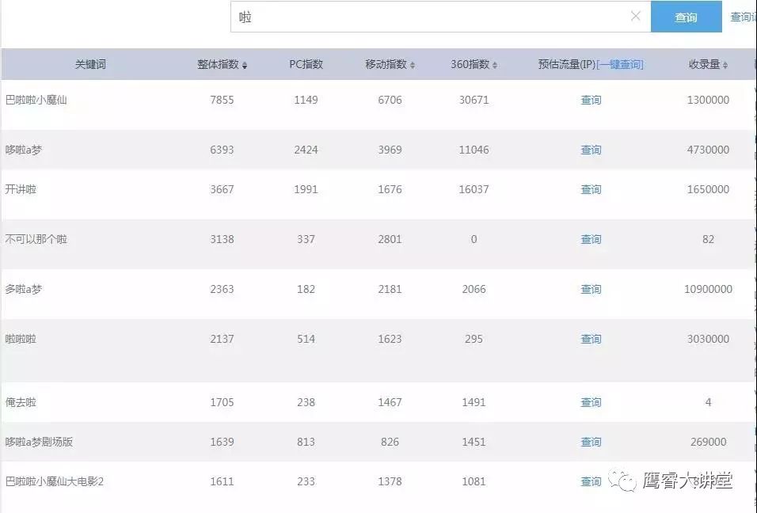Query estimated traffic for 巴啦啦小魔仙大电影2
757x513 pixels.
pos(591,481)
